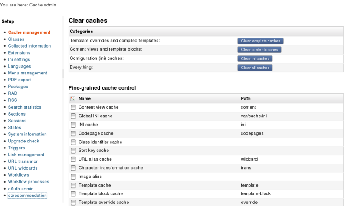The image size is (347, 206).
Task: Enable the Template block cache checkbox
Action: (x=73, y=194)
